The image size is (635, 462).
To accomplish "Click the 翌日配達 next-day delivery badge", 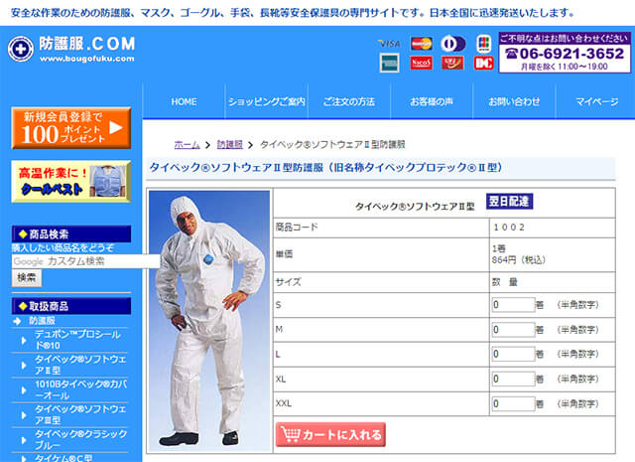I will point(509,201).
